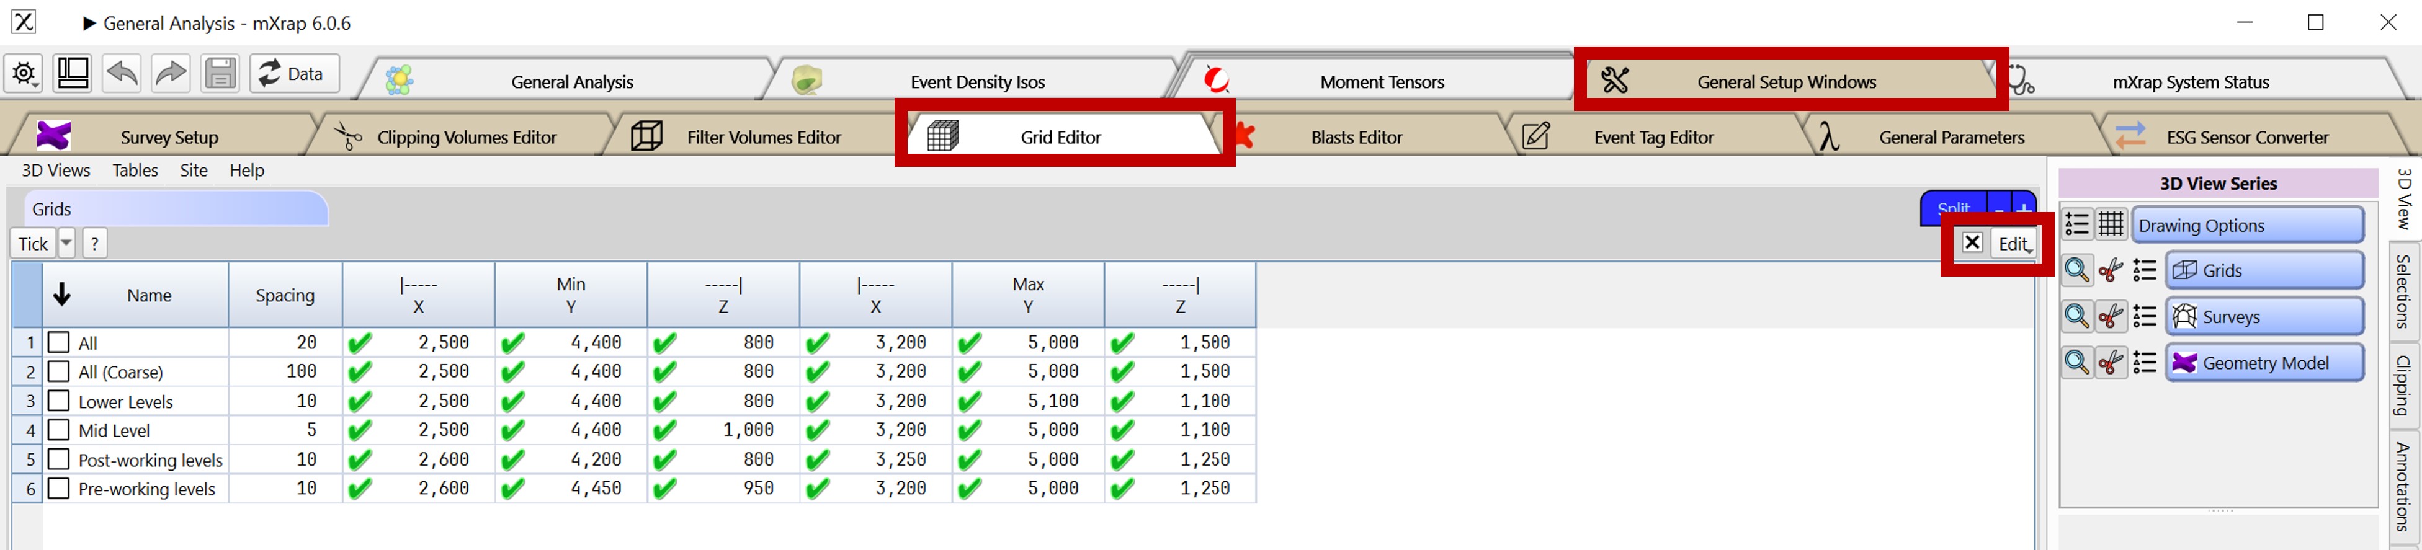Viewport: 2422px width, 550px height.
Task: Click the scissors clipping icon beside Surveys
Action: tap(2111, 317)
